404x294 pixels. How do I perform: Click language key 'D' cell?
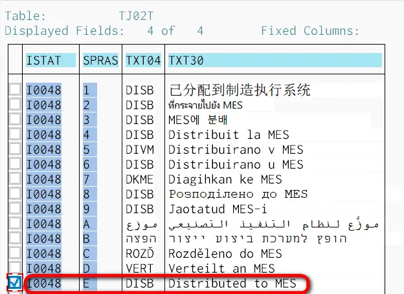coord(89,269)
